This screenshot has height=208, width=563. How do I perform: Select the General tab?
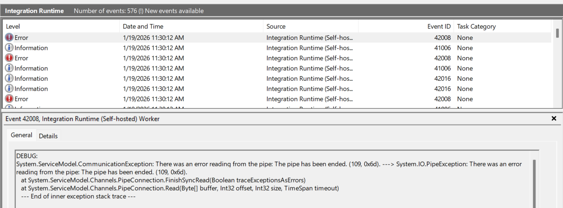click(x=22, y=135)
